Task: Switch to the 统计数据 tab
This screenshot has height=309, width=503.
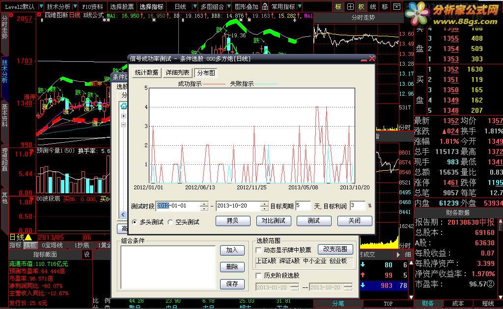Action: coord(146,73)
